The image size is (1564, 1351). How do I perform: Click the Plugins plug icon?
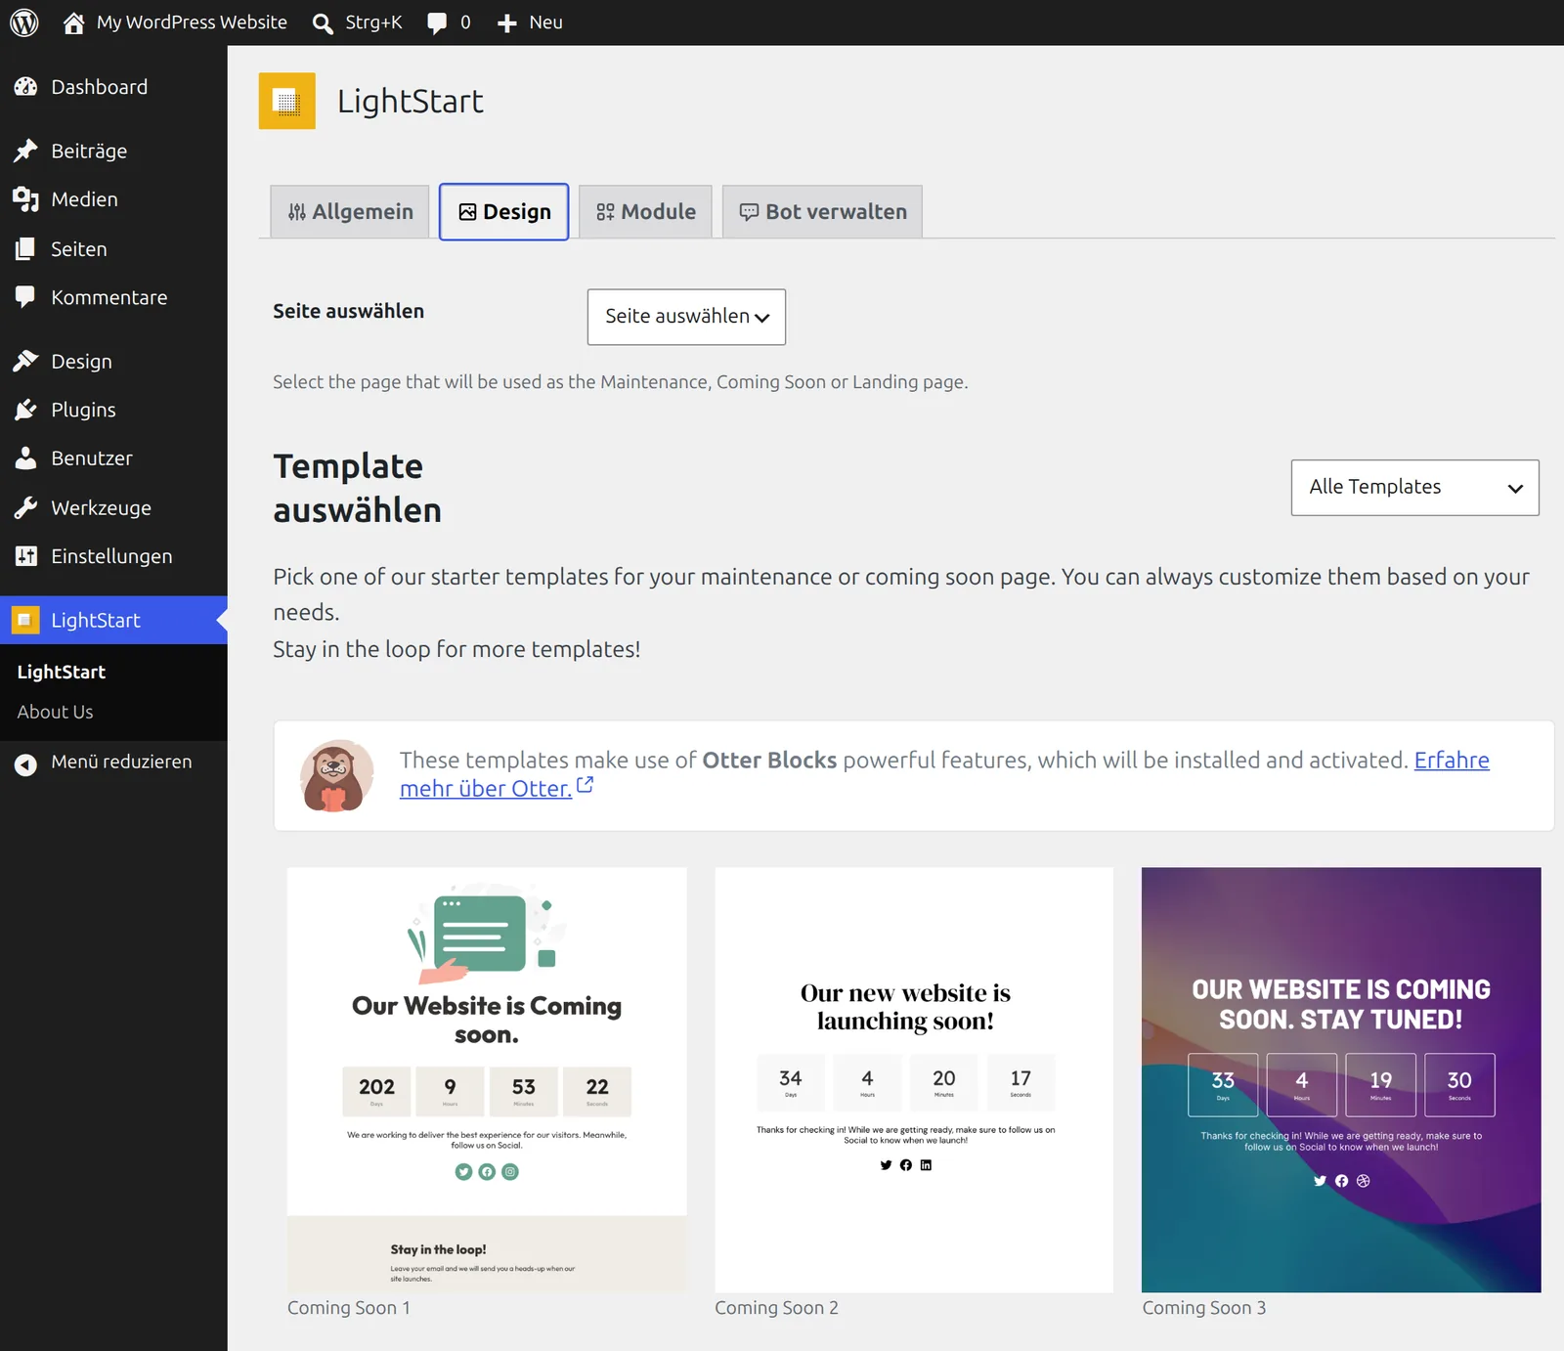[25, 410]
